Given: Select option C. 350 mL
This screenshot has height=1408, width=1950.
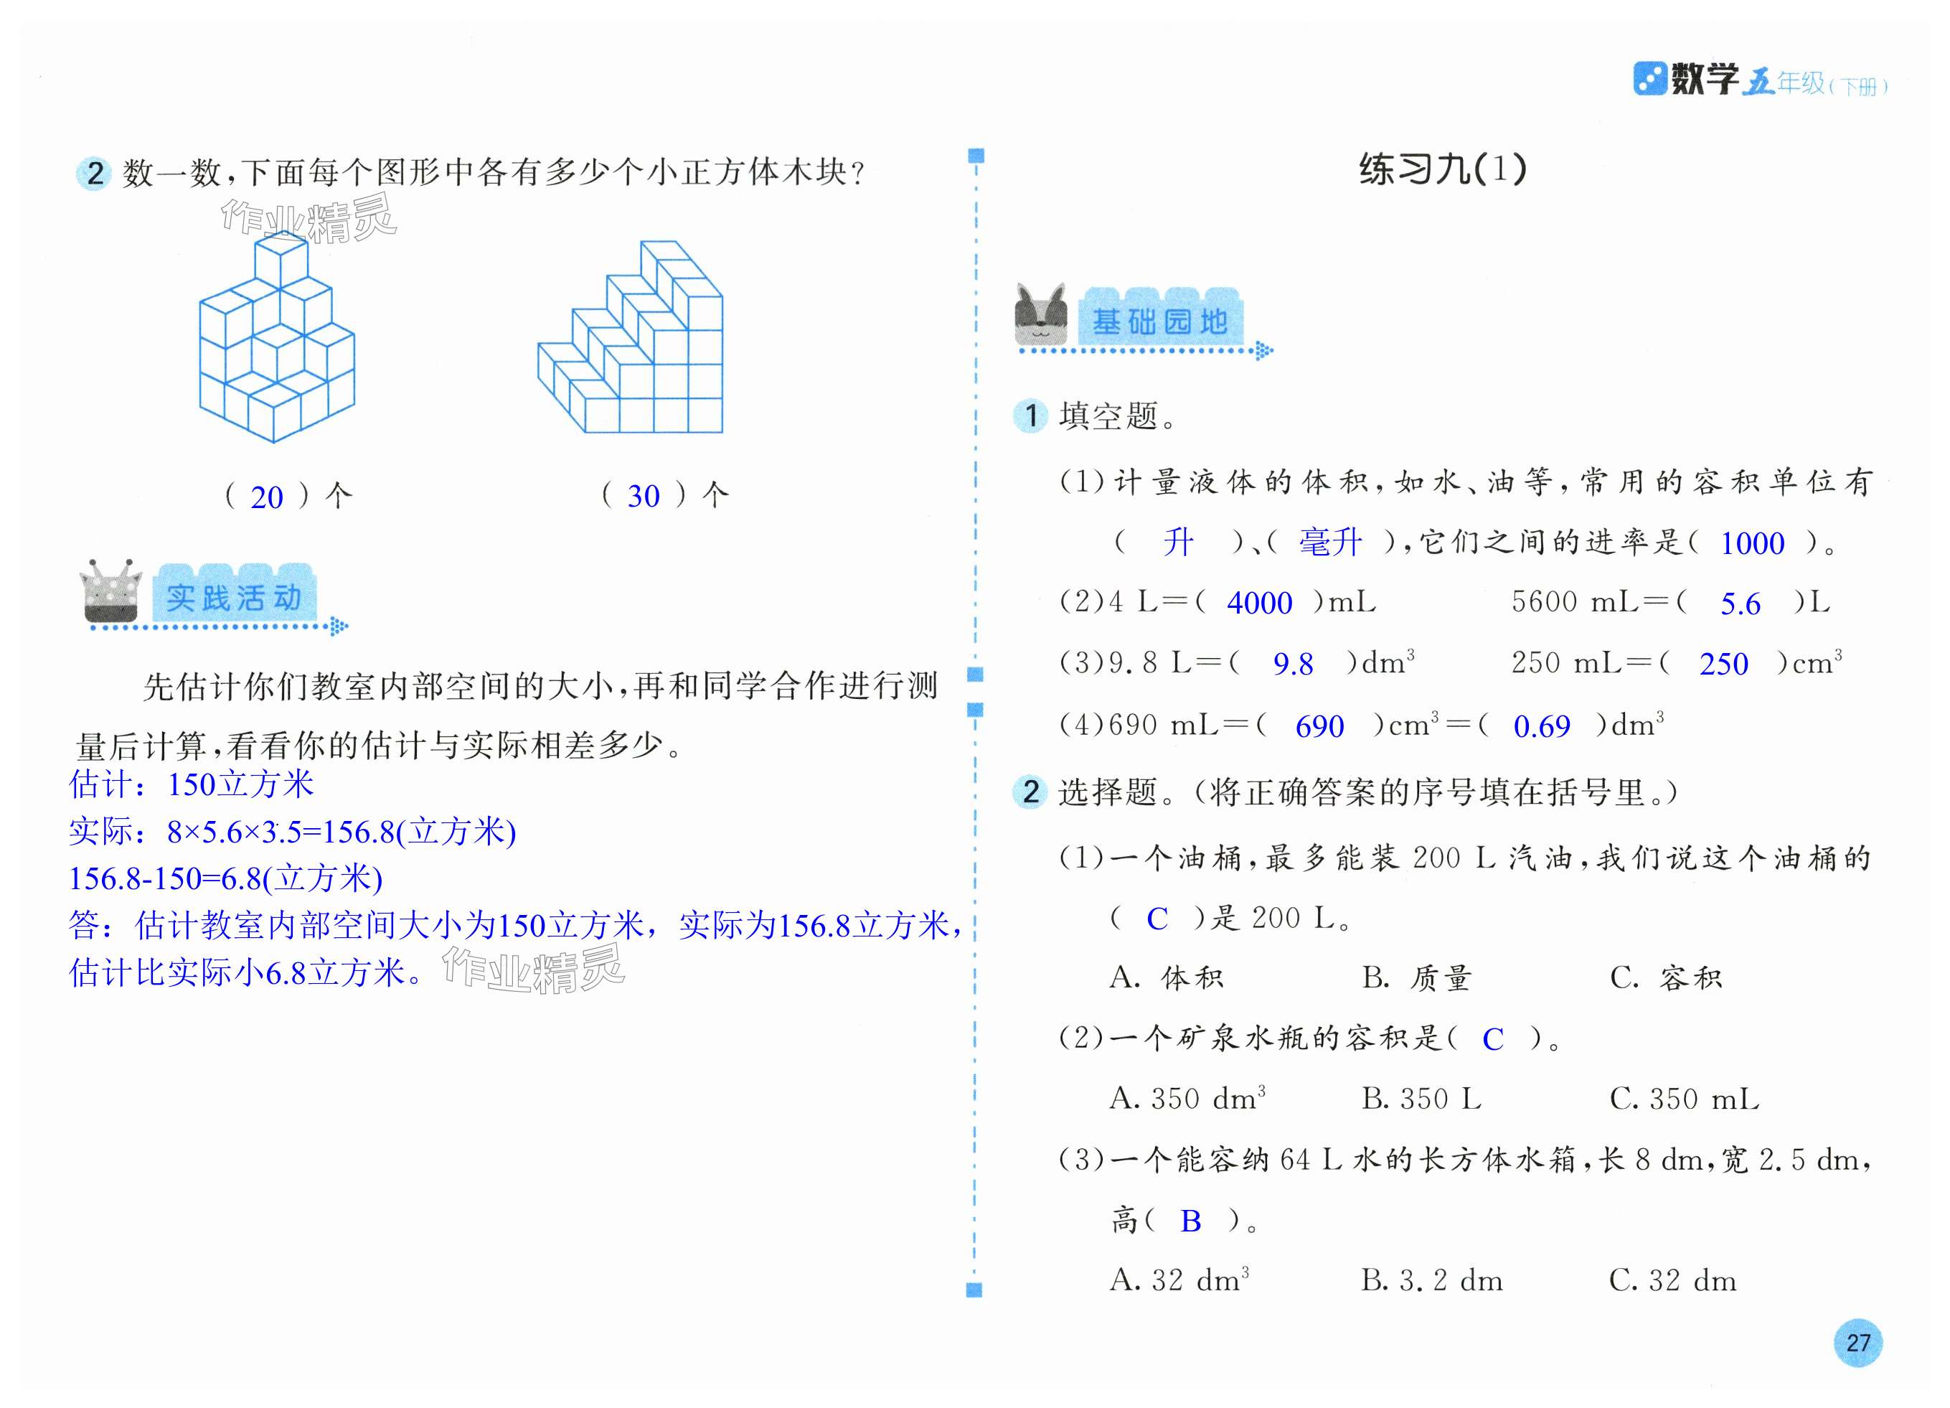Looking at the screenshot, I should (1685, 1099).
